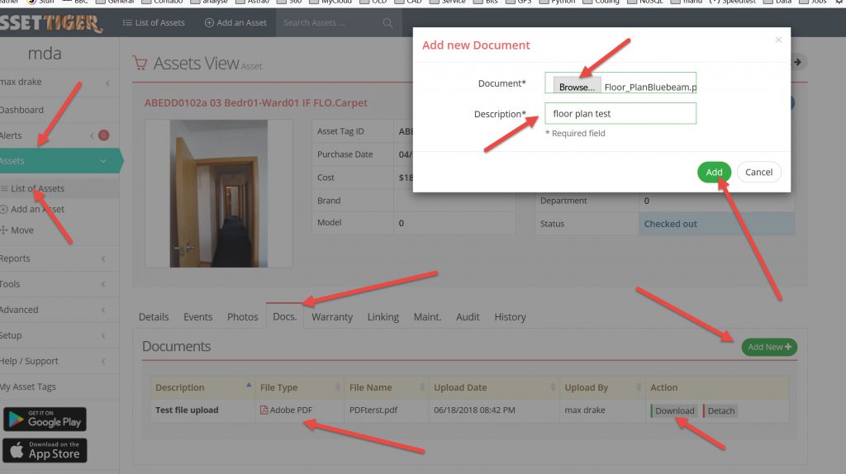Click Browse to choose a document

[576, 87]
